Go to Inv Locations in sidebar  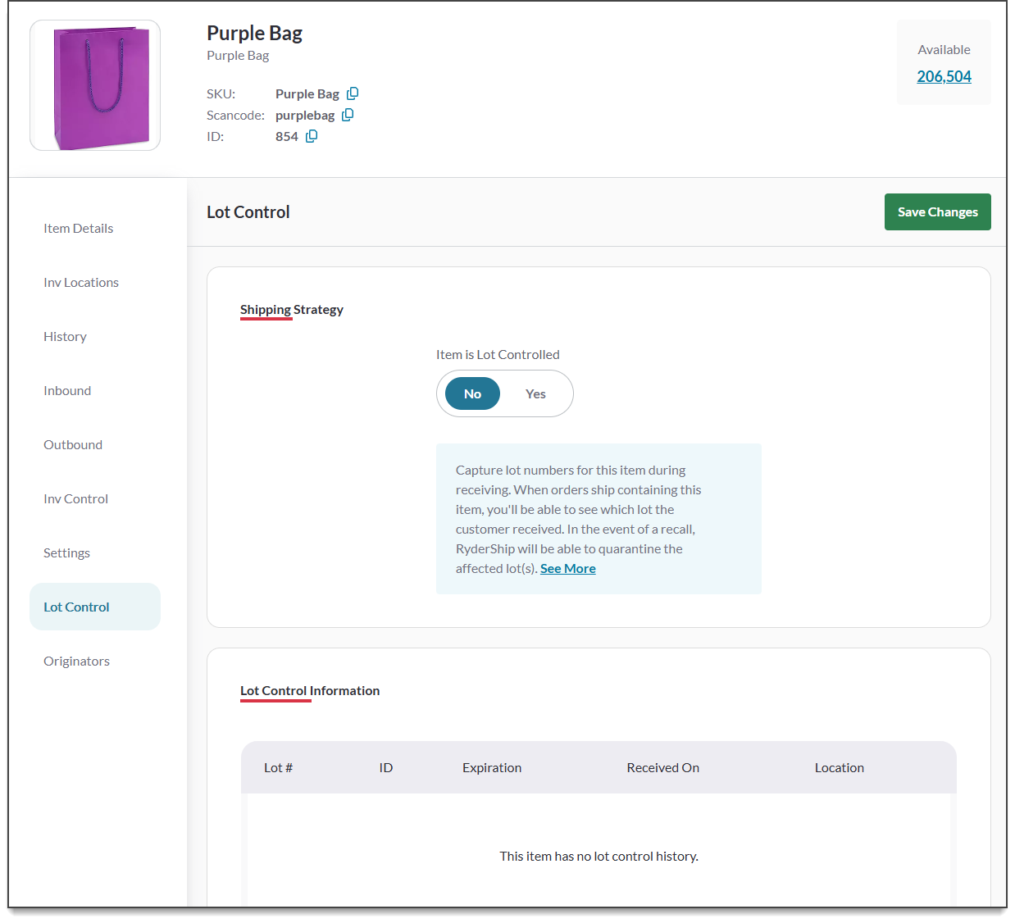[x=81, y=282]
